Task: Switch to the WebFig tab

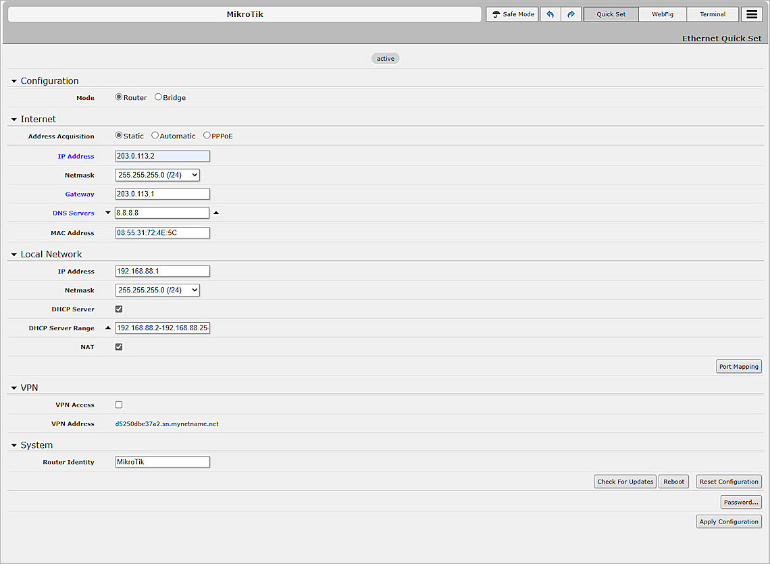Action: [662, 14]
